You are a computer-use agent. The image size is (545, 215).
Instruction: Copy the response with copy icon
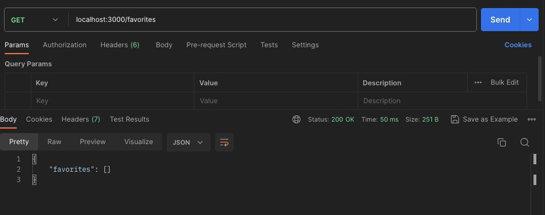(502, 142)
